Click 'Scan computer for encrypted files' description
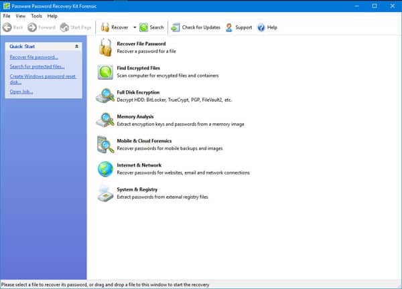Screen dimensions: 402x289 click(x=168, y=76)
